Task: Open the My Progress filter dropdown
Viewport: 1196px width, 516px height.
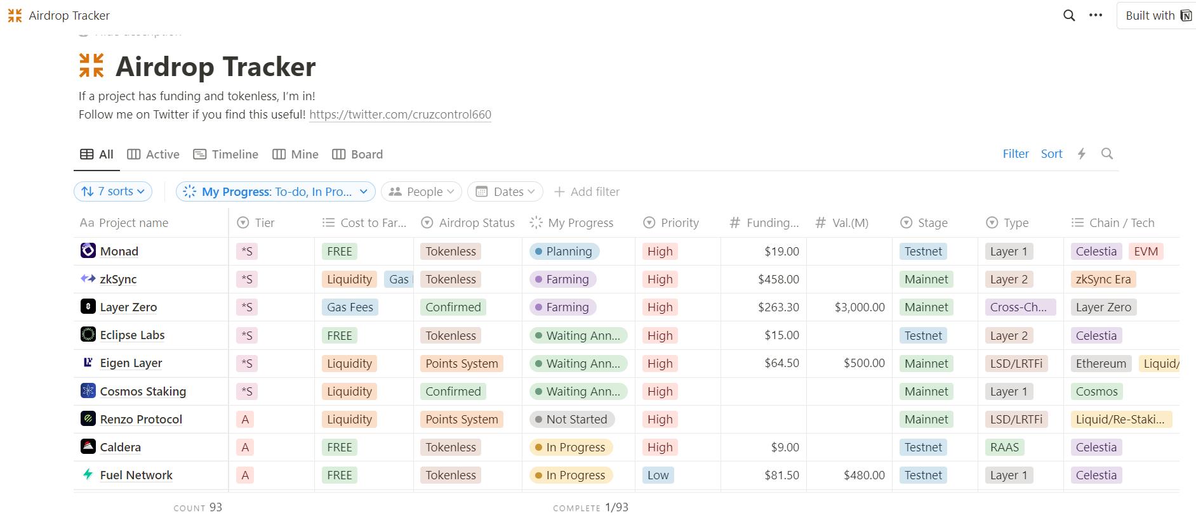Action: click(276, 191)
